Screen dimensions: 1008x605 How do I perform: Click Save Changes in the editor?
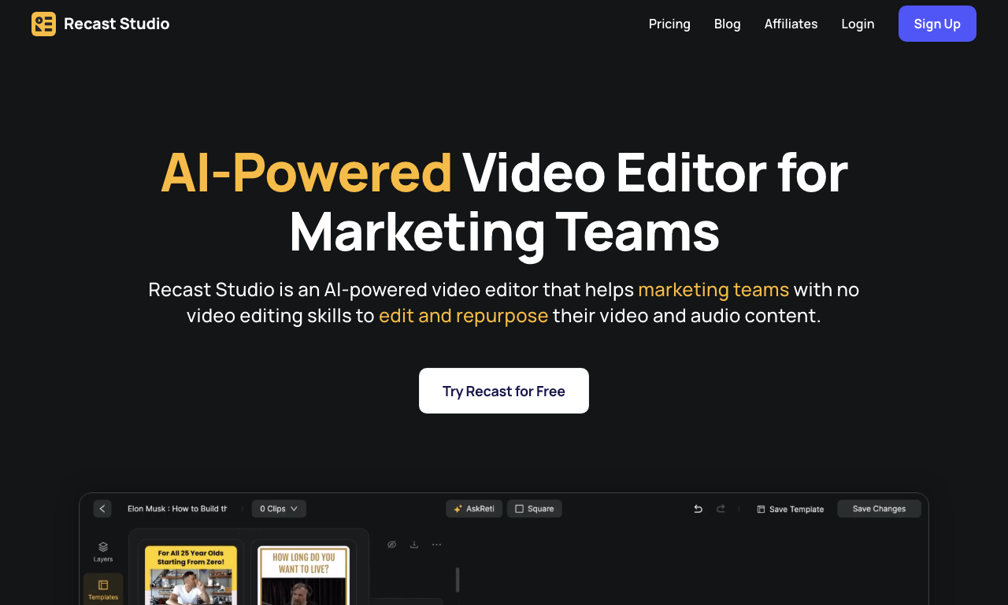click(879, 509)
